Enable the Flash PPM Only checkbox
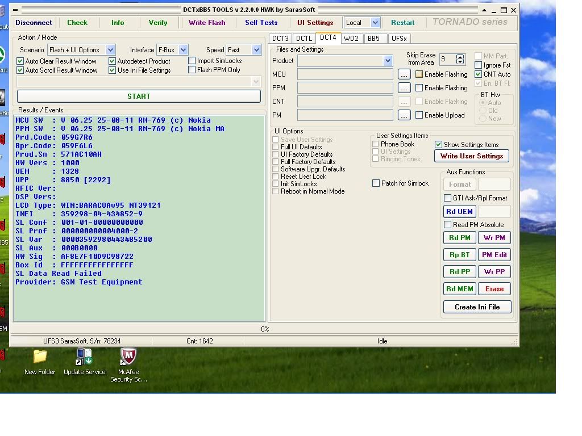Screen dimensions: 582x436 pos(192,70)
